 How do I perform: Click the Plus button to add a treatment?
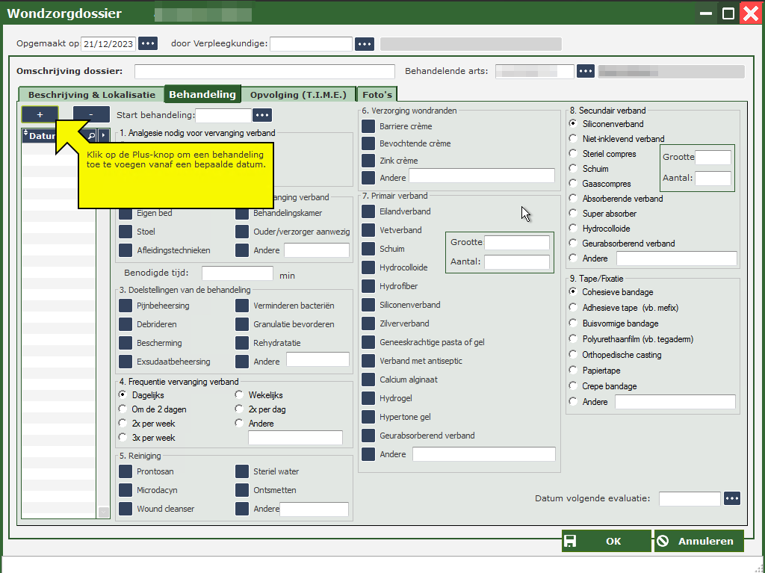pos(40,114)
